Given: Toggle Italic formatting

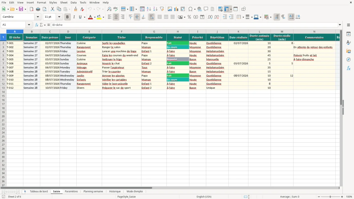Looking at the screenshot, I should [x=74, y=17].
